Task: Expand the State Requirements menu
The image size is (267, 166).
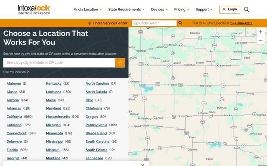Action: [126, 10]
